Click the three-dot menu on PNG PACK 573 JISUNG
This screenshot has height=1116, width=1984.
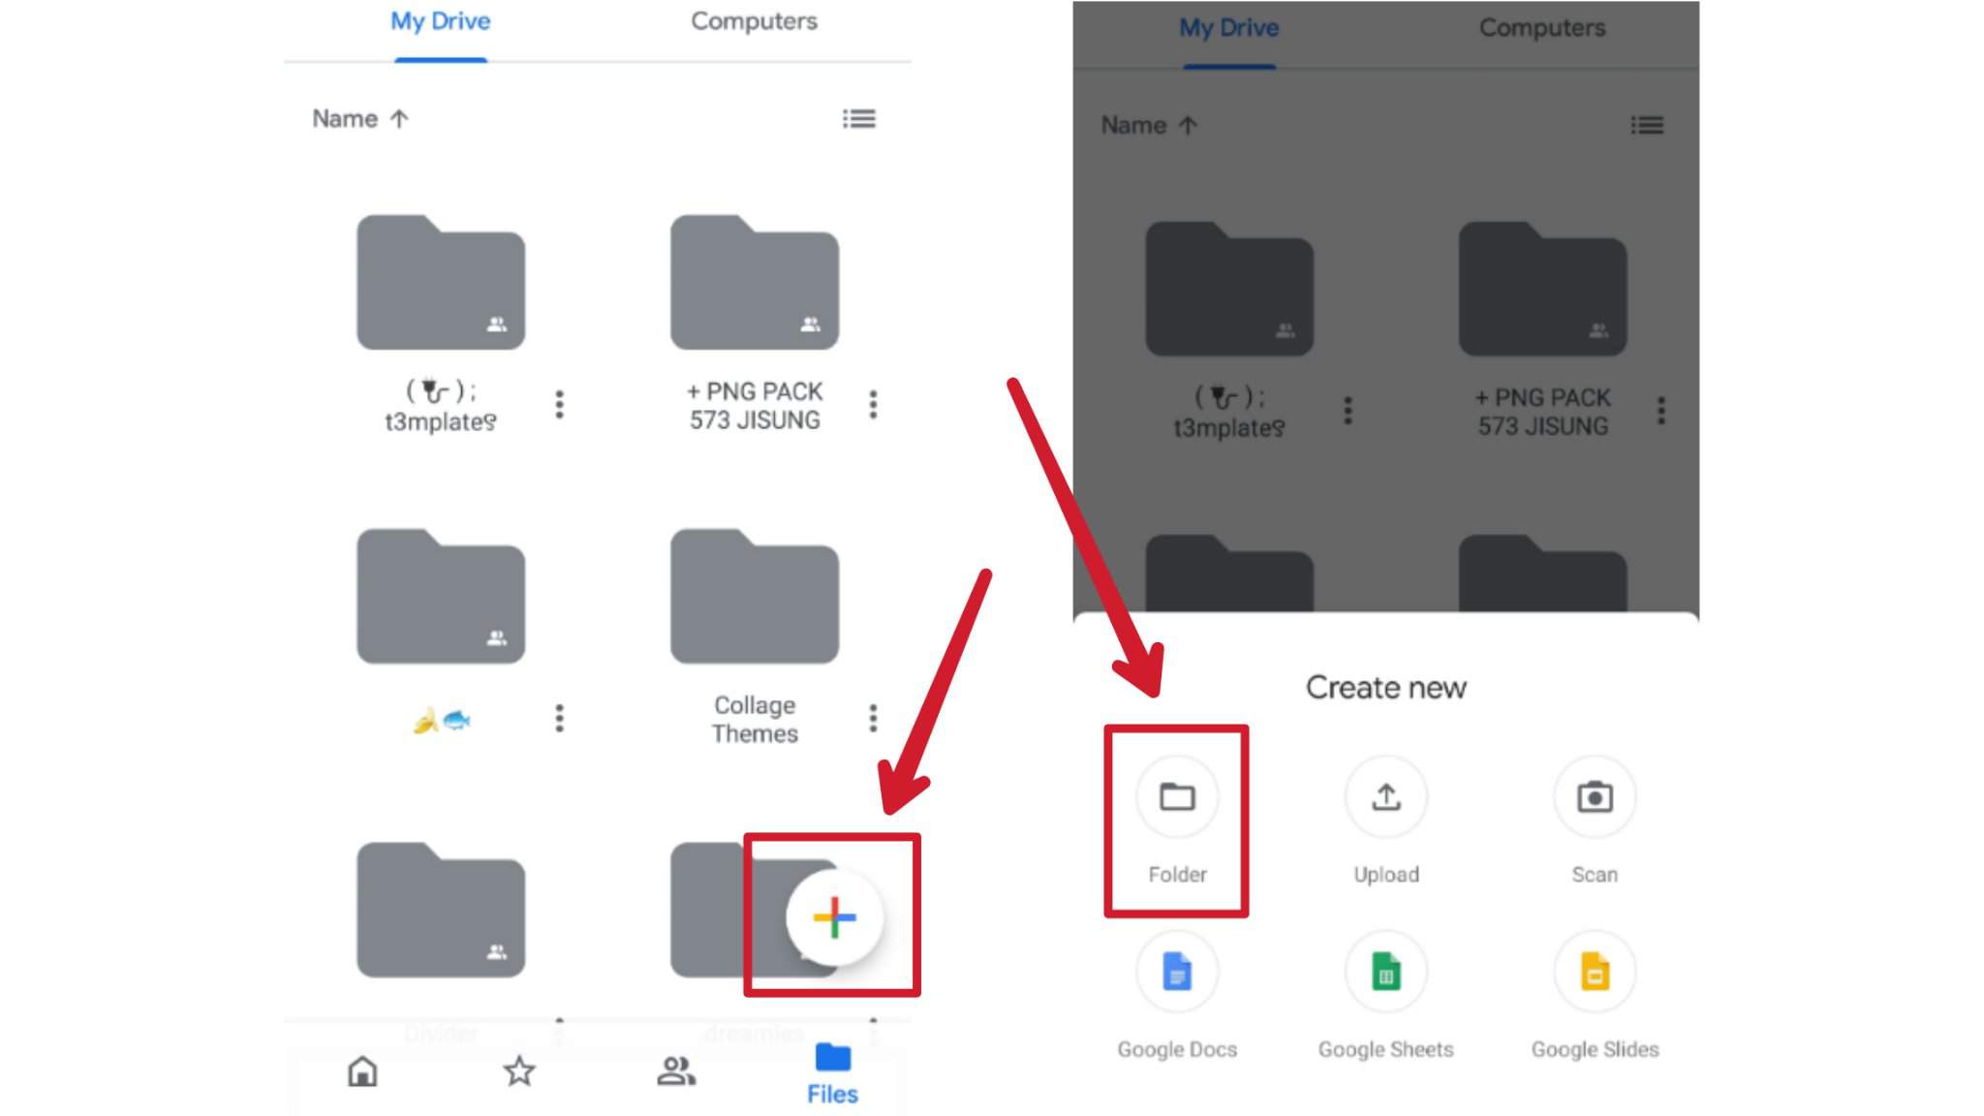pyautogui.click(x=875, y=405)
